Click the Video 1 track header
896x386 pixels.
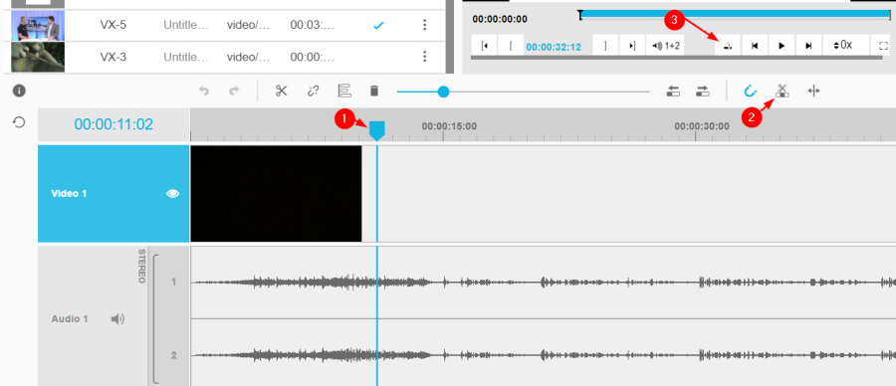(113, 194)
